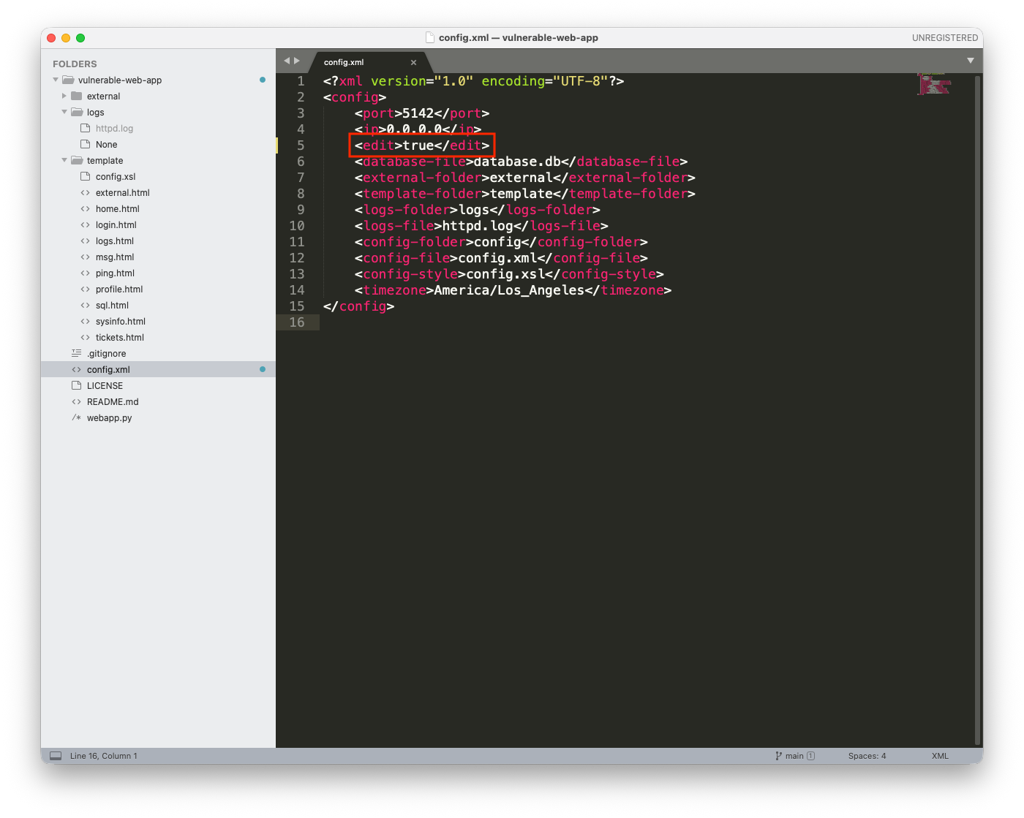Collapse the logs folder
The width and height of the screenshot is (1024, 818).
[x=64, y=112]
